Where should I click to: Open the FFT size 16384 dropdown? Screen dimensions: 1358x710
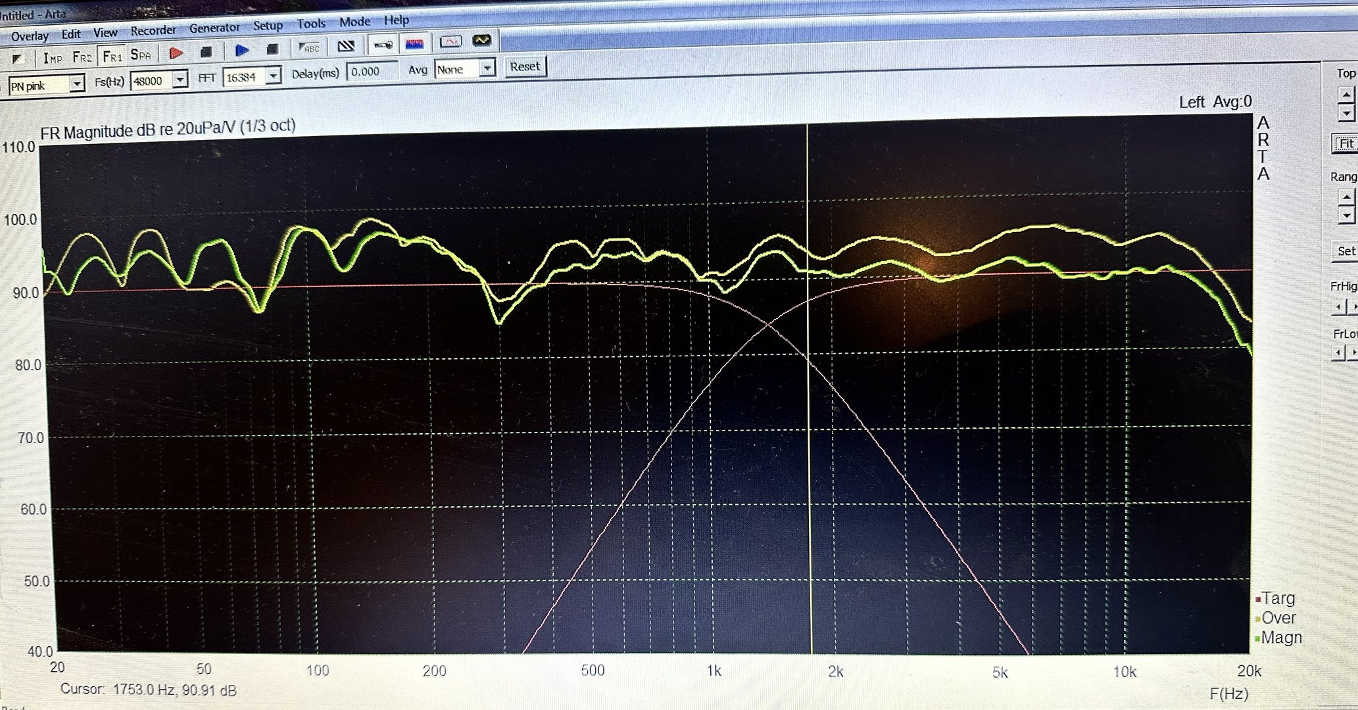click(274, 76)
